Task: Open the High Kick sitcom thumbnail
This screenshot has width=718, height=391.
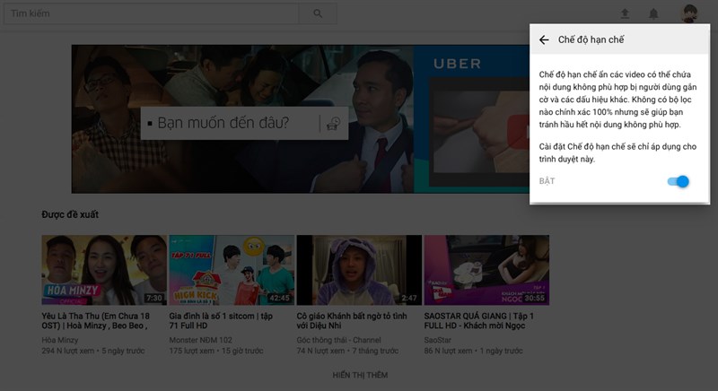Action: tap(232, 270)
